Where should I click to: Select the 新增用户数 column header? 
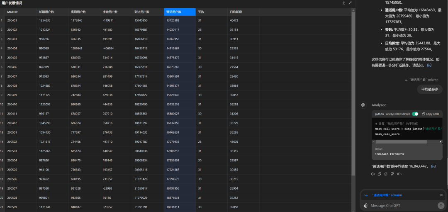[52, 12]
